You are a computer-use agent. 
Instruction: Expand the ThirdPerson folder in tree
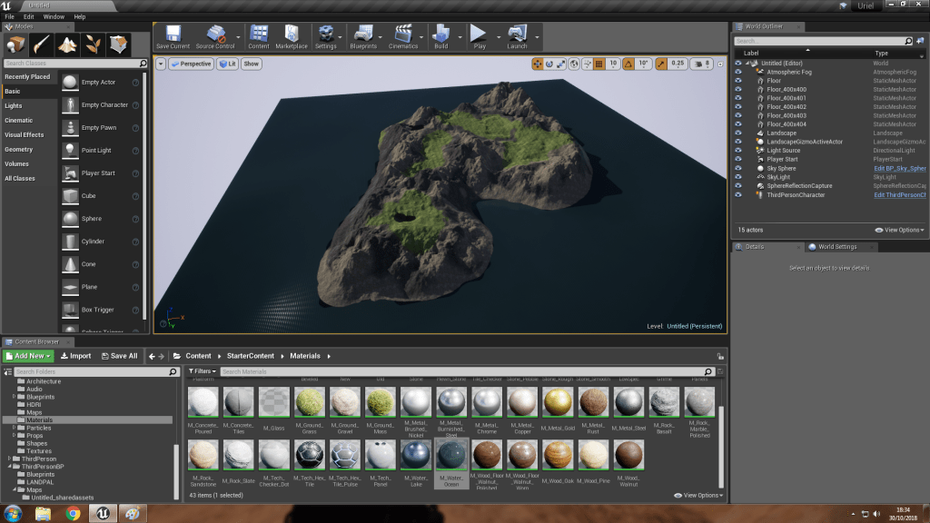tap(10, 459)
